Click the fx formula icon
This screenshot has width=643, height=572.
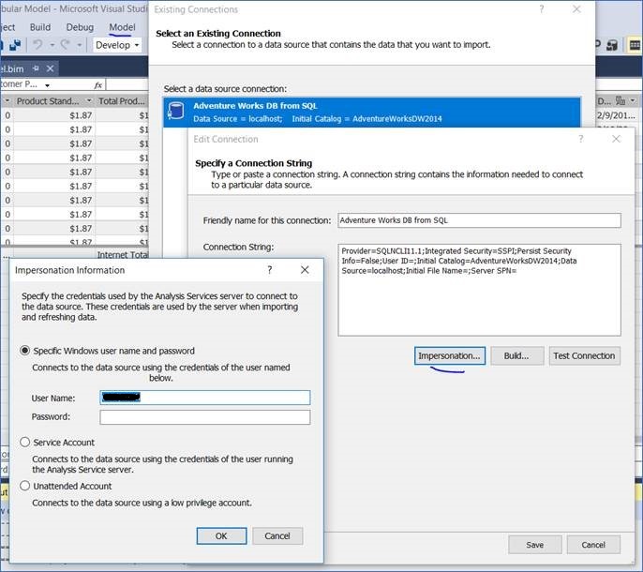coord(98,85)
